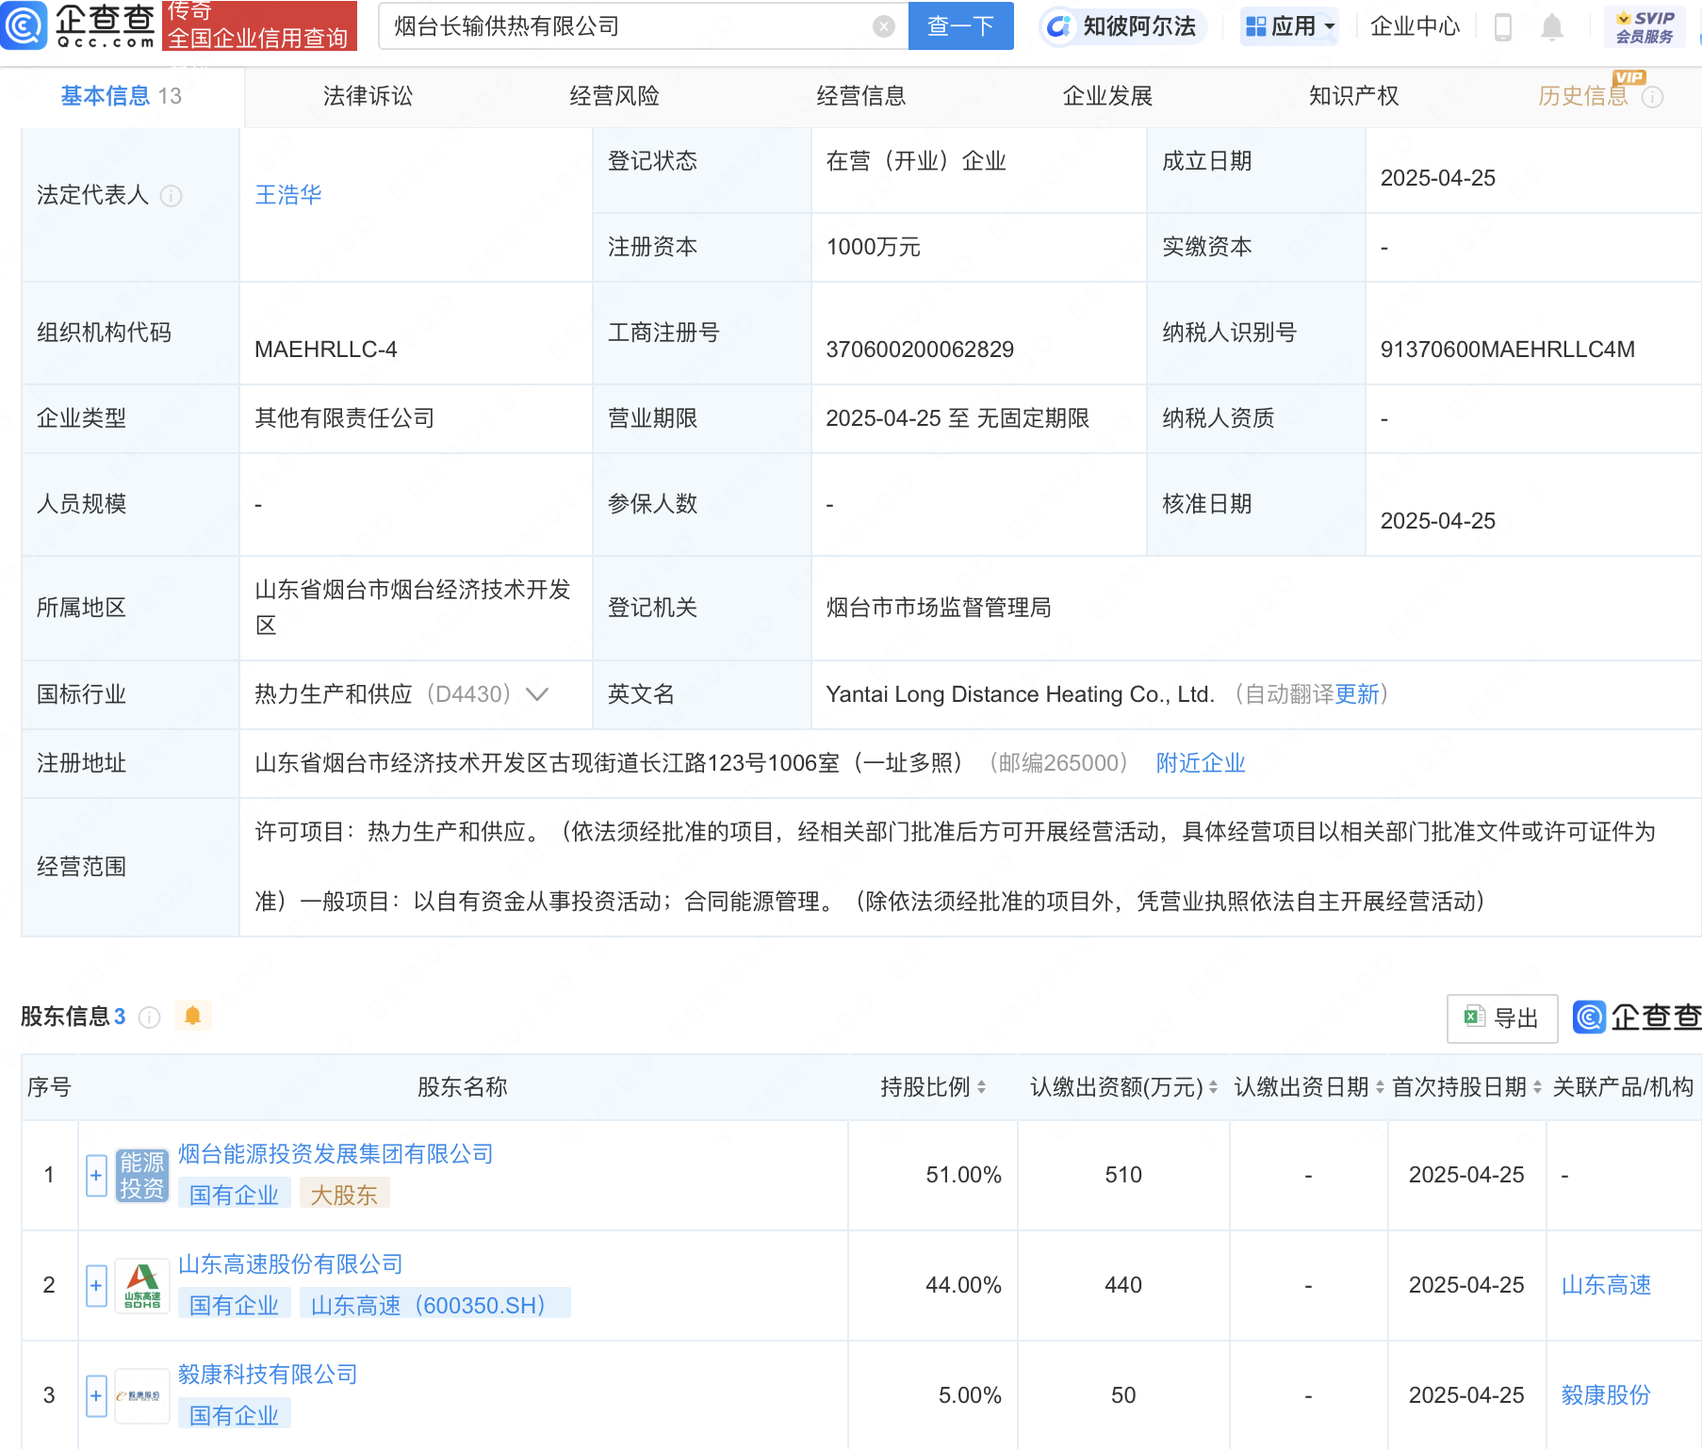This screenshot has height=1449, width=1702.
Task: Click the 全国企业信用查询 banner
Action: tap(259, 25)
